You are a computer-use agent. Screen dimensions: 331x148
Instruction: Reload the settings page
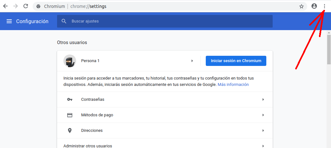[x=26, y=6]
